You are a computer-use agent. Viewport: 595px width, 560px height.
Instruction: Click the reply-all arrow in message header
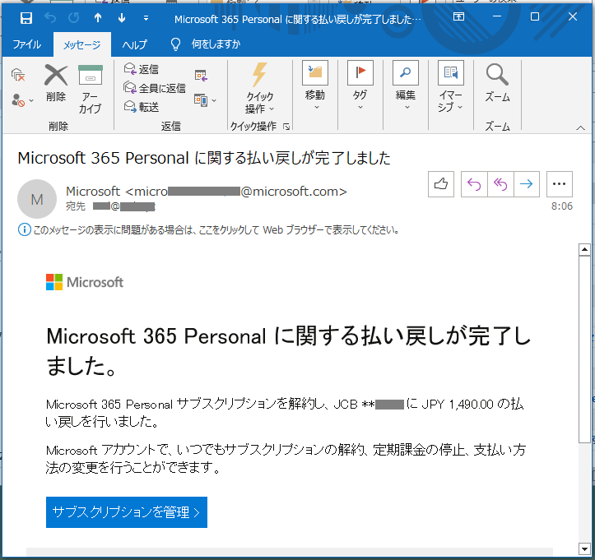point(500,184)
